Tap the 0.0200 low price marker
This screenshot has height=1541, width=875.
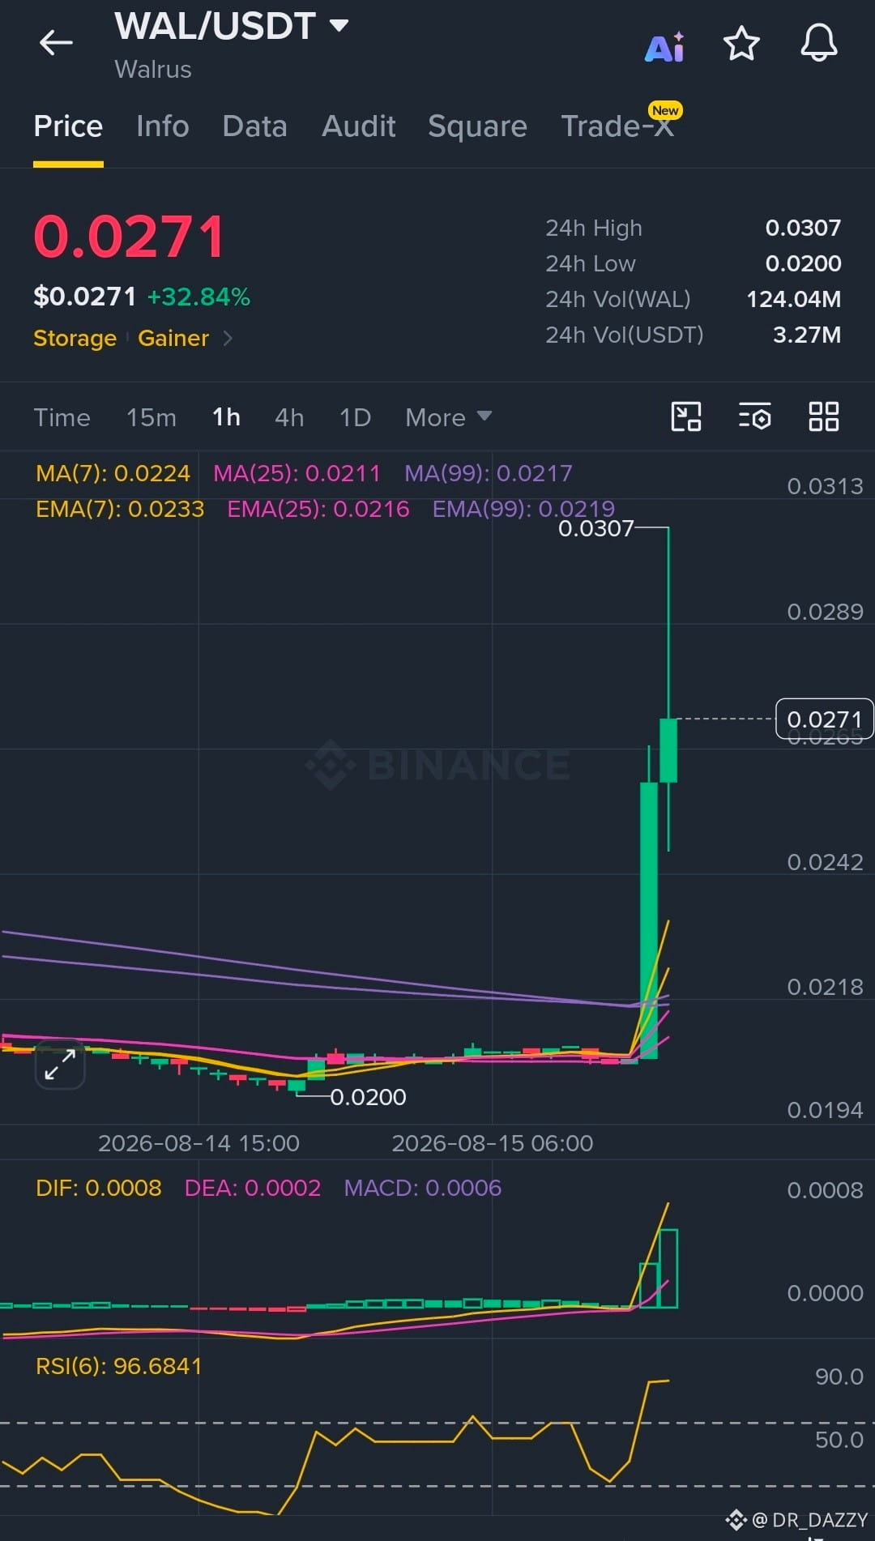[x=368, y=1097]
